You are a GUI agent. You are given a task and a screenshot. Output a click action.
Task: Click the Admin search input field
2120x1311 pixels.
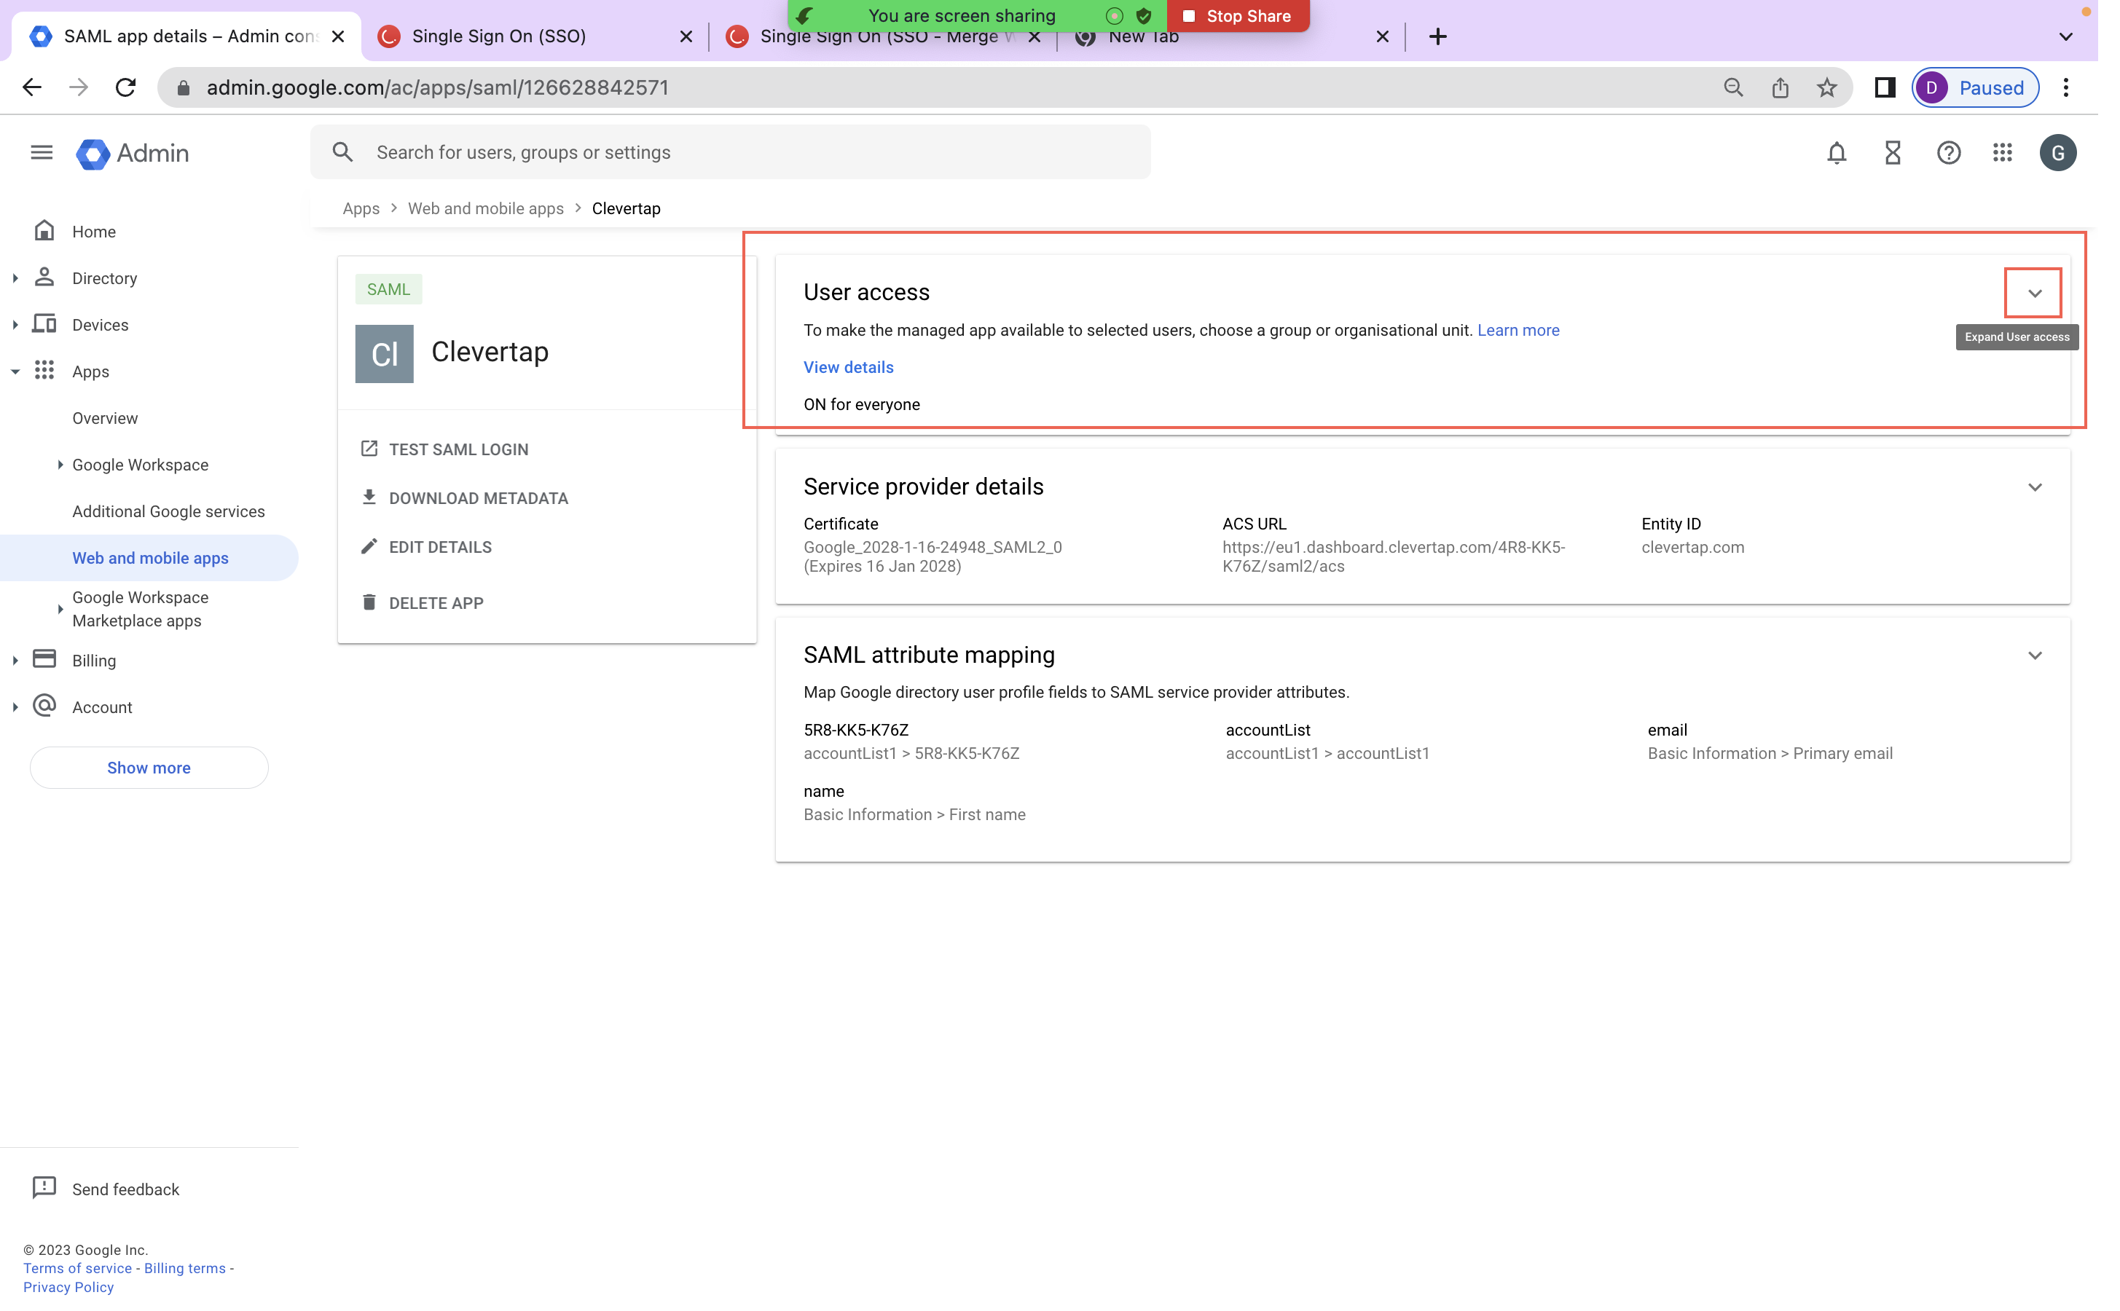click(730, 153)
